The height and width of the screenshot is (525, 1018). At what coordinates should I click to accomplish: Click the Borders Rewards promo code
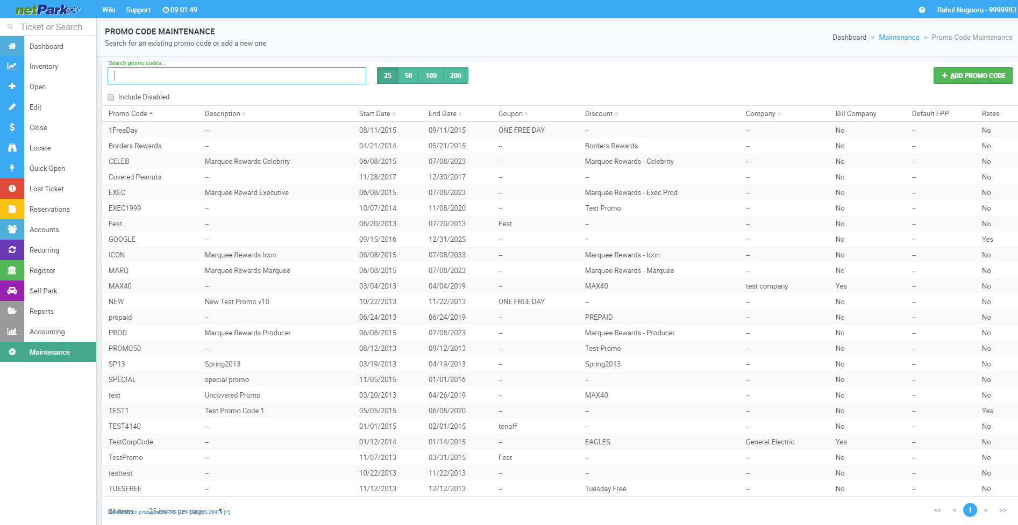click(134, 146)
